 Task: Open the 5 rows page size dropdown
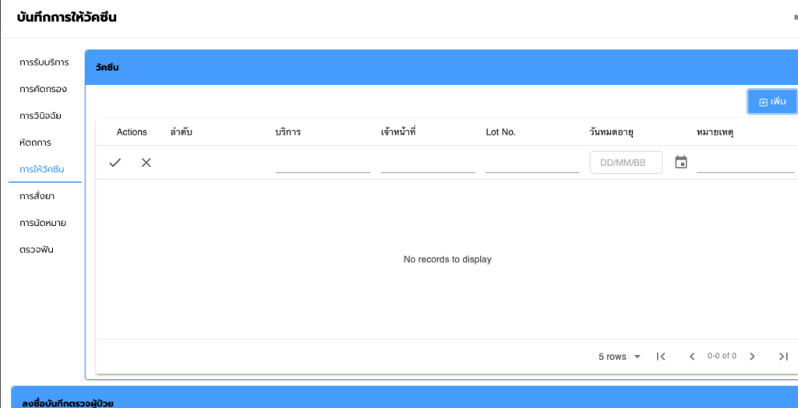(x=620, y=357)
